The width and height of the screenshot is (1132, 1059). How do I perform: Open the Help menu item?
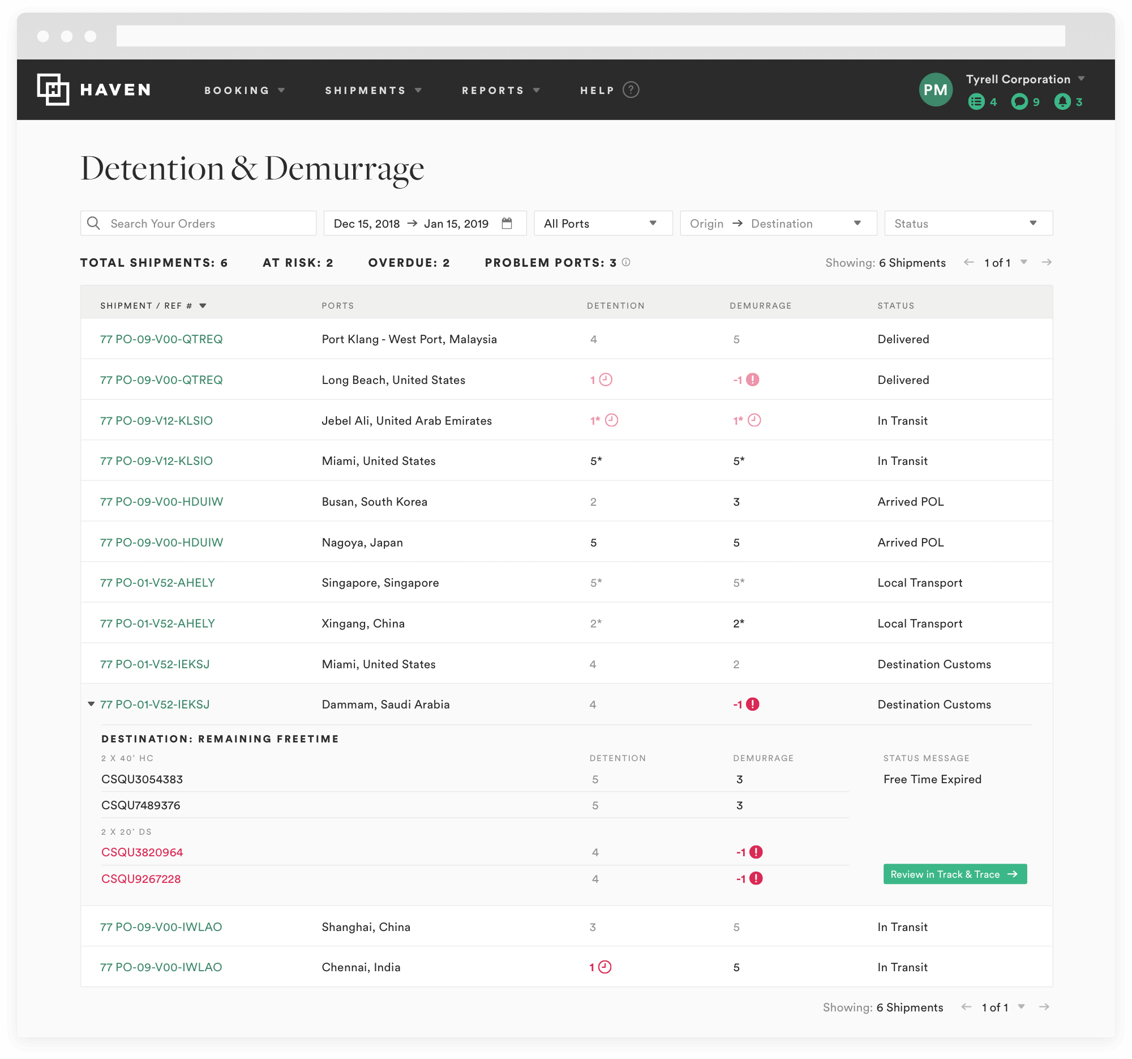pyautogui.click(x=598, y=90)
